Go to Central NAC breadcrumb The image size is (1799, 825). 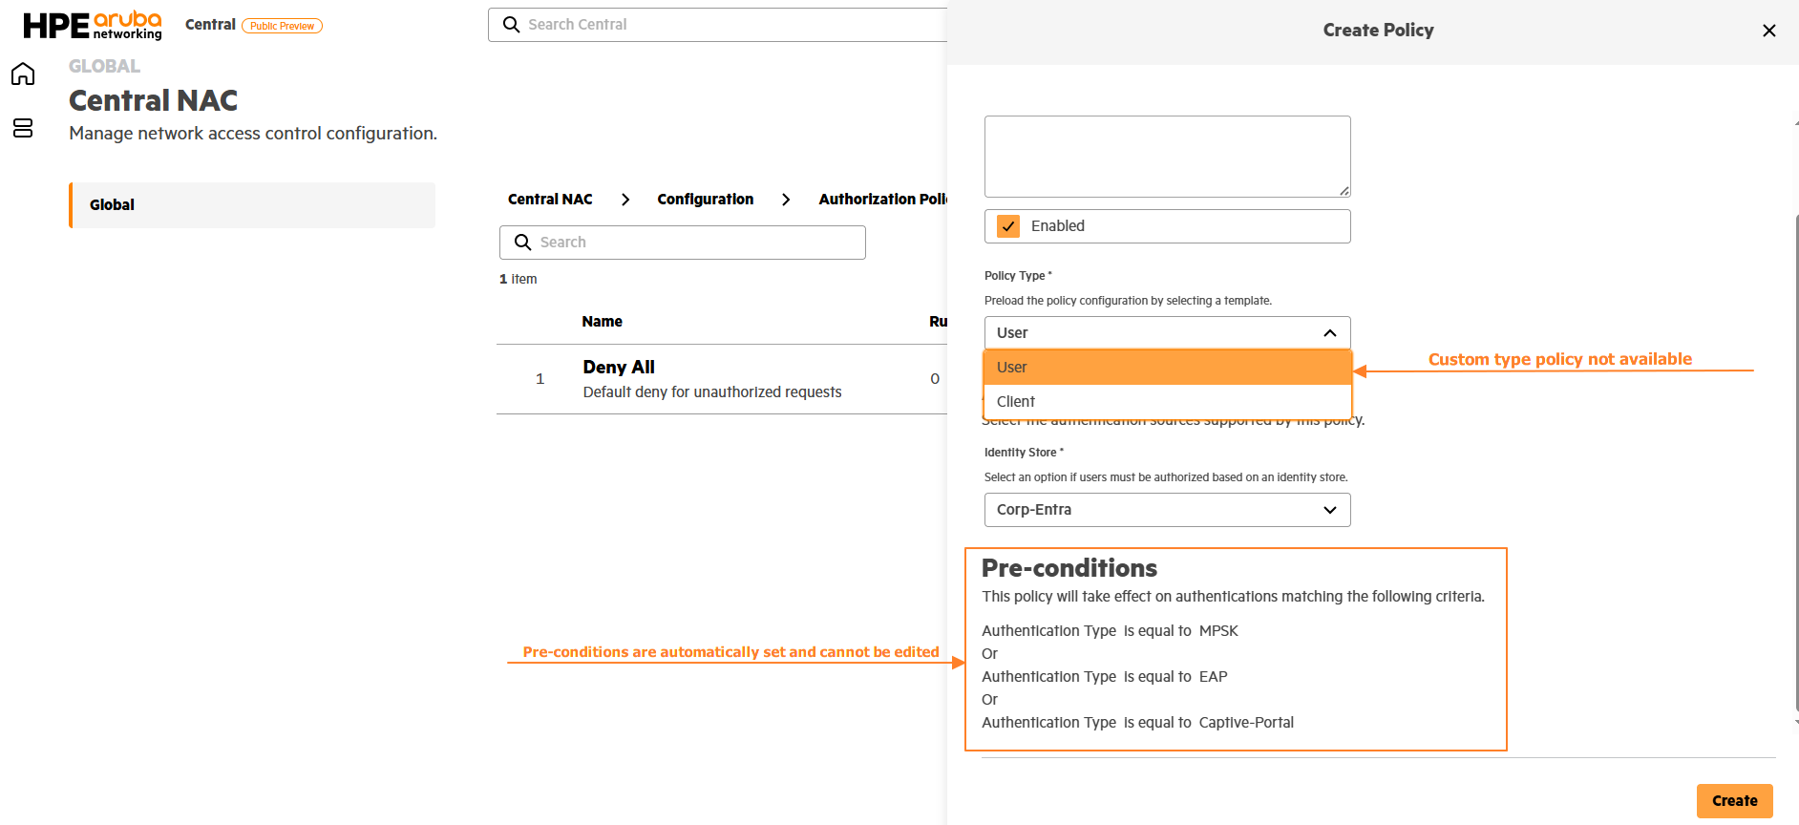550,200
